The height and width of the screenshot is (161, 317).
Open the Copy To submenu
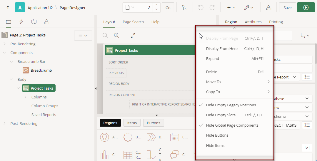[x=235, y=92]
